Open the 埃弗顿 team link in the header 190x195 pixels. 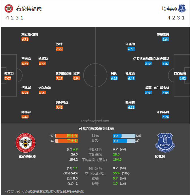point(169,9)
